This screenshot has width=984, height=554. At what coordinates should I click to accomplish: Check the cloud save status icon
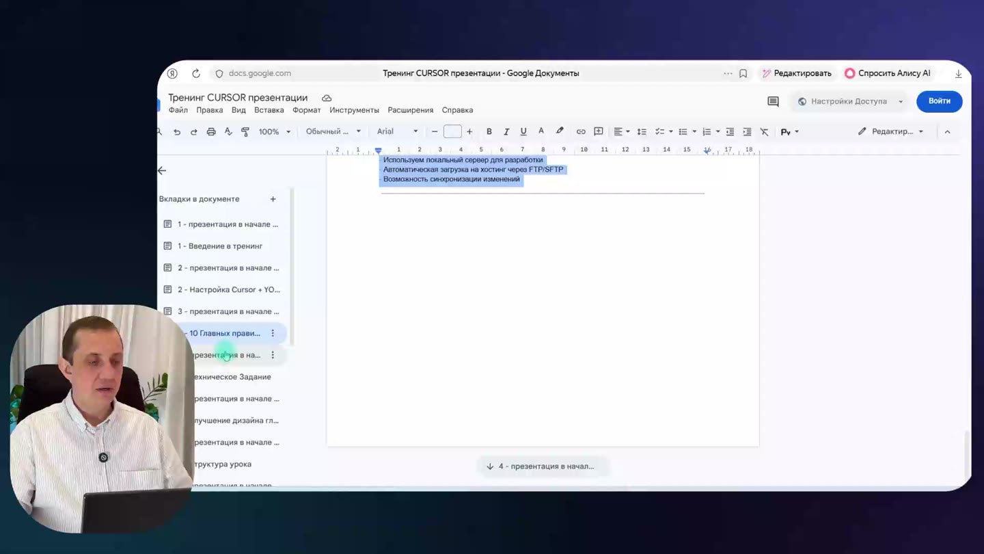327,98
